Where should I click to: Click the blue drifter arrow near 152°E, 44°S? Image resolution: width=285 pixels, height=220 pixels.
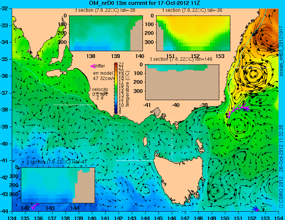pos(255,208)
